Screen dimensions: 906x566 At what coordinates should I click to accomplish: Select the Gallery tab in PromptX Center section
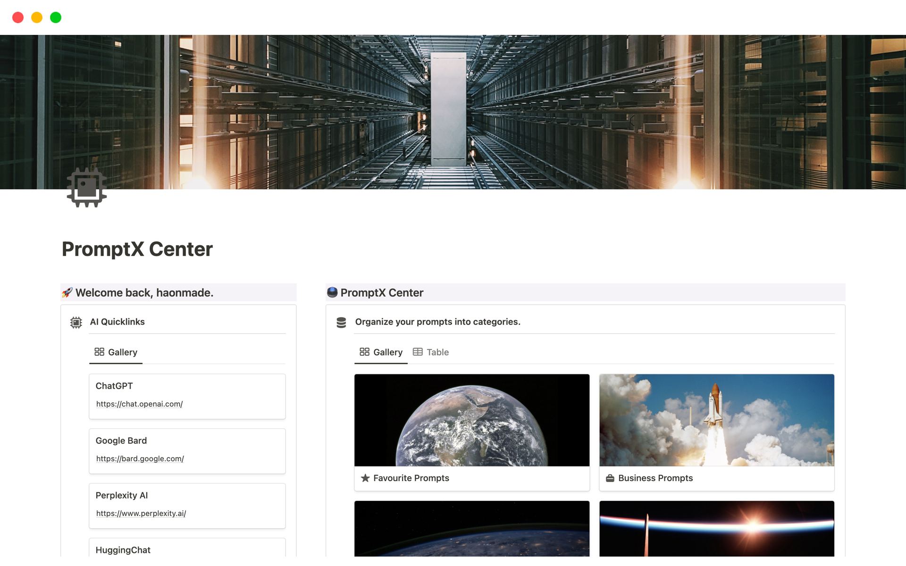pyautogui.click(x=381, y=352)
